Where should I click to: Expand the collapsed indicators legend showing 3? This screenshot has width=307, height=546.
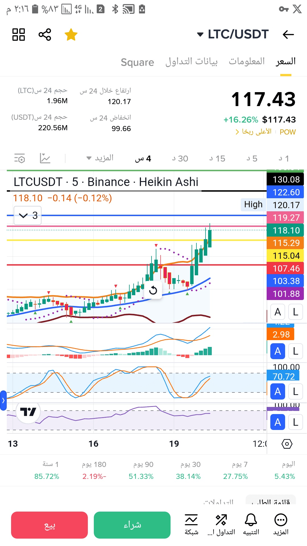click(x=28, y=215)
